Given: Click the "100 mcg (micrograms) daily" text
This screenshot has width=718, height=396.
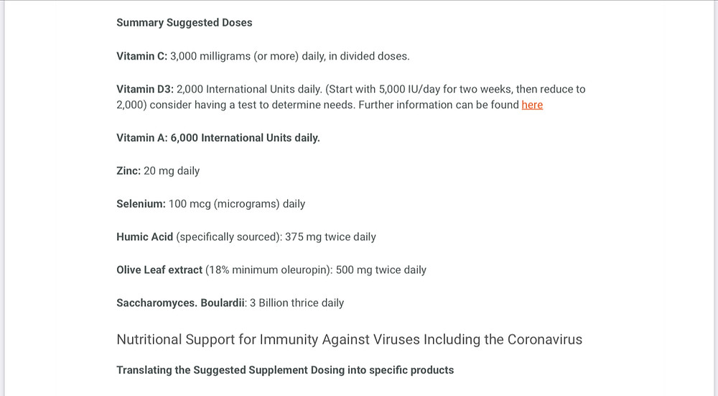Looking at the screenshot, I should 237,204.
